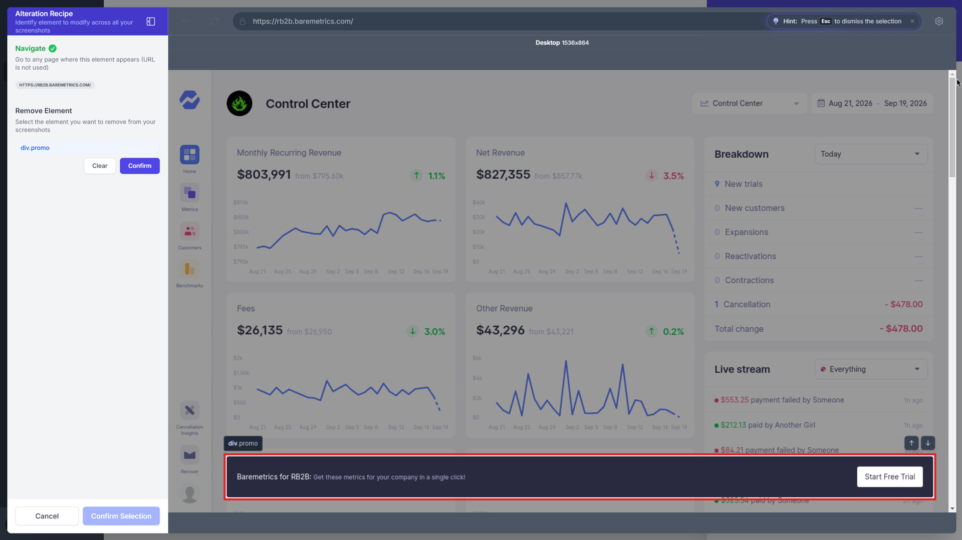The image size is (962, 540).
Task: Open the Control Center dashboard dropdown
Action: [x=750, y=103]
